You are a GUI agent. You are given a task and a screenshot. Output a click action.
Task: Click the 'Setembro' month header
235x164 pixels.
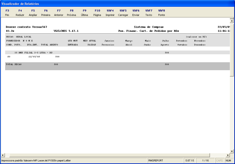(x=181, y=41)
